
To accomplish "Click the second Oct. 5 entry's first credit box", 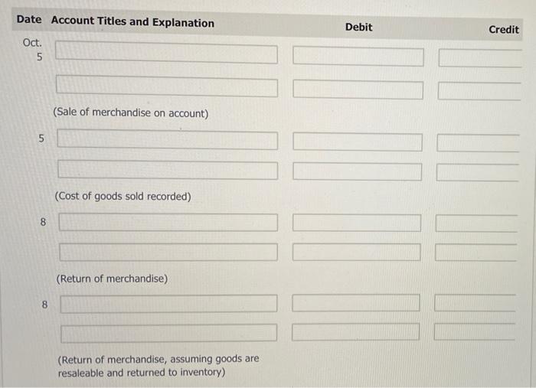I will tap(479, 143).
